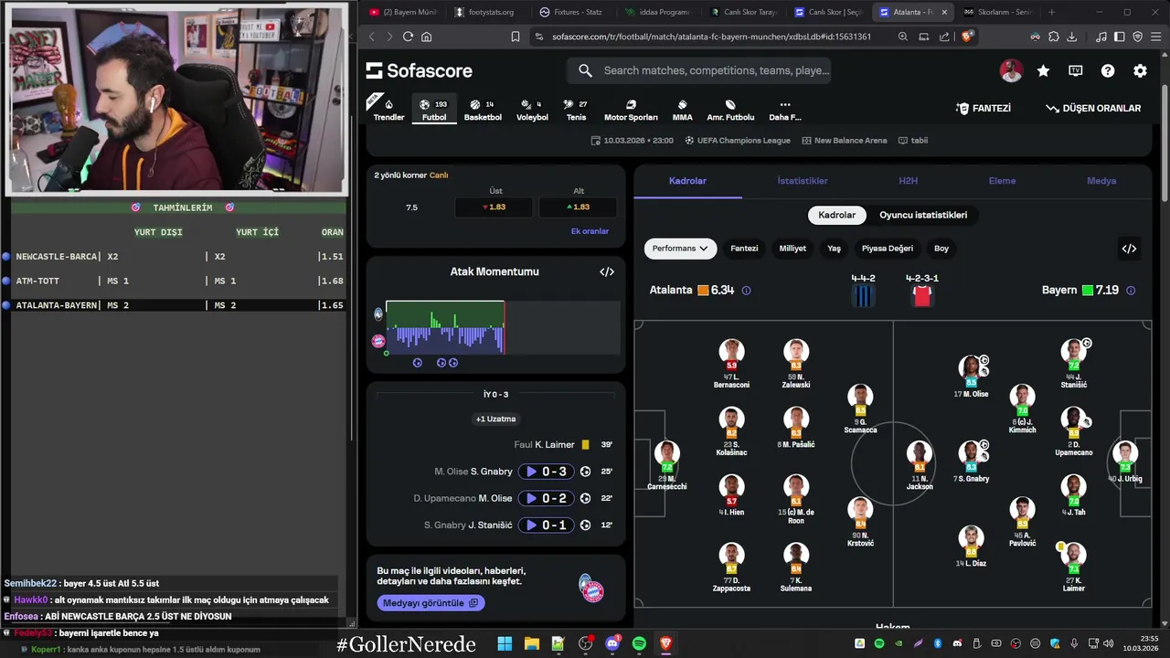Image resolution: width=1170 pixels, height=658 pixels.
Task: Play the 0 - 1 goal video
Action: [546, 525]
